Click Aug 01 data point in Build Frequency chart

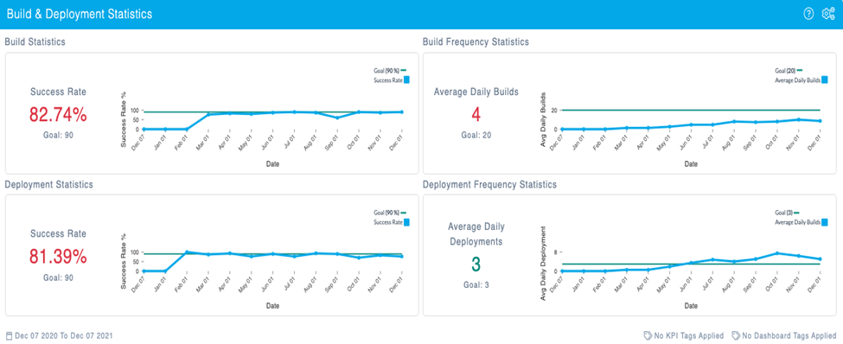click(x=734, y=122)
